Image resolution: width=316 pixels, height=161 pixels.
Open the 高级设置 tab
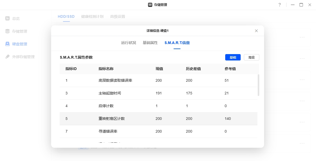coord(118,16)
